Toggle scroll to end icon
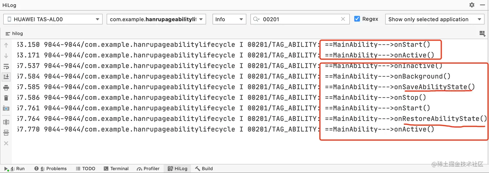 6,77
